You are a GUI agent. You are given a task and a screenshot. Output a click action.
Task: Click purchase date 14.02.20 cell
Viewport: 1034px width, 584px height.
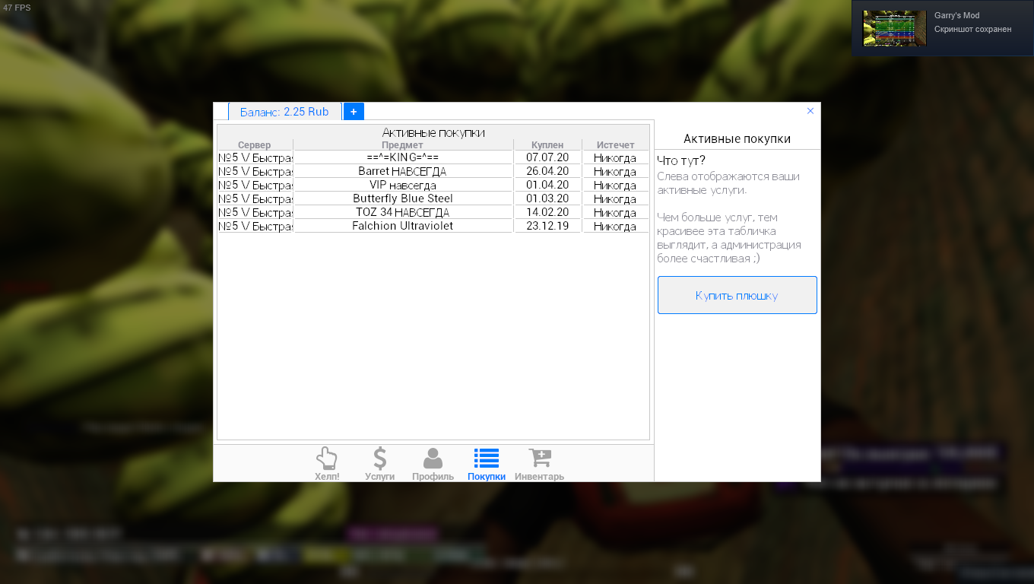pos(547,212)
